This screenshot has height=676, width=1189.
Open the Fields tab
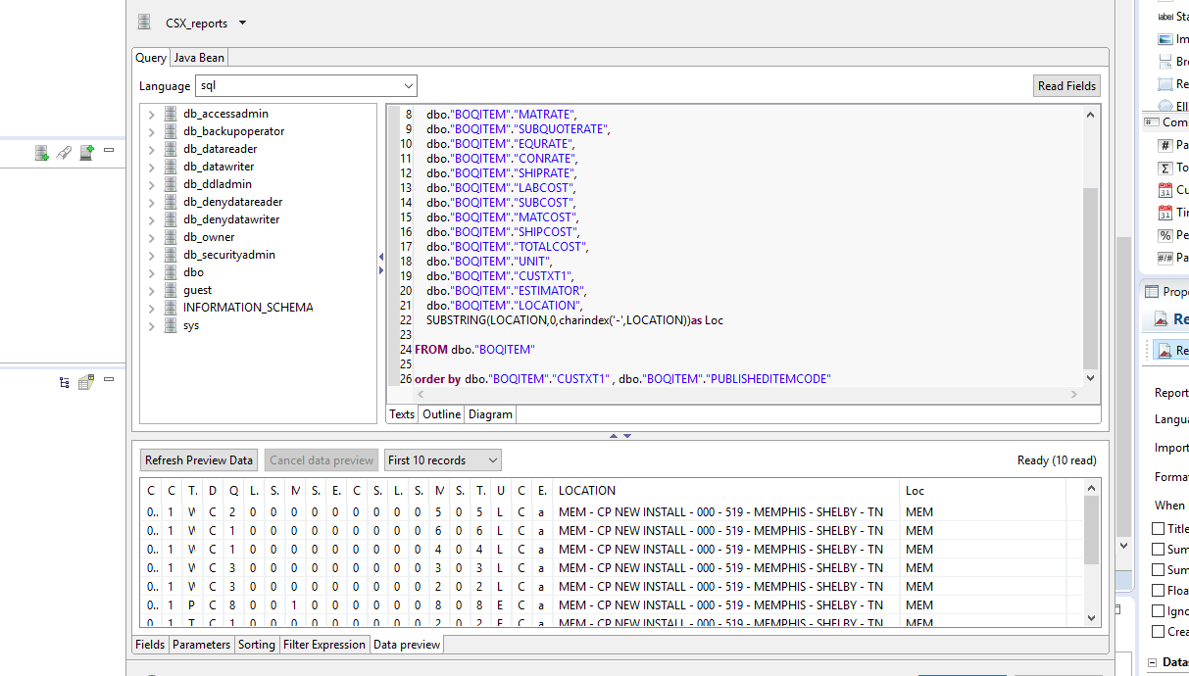[x=150, y=645]
